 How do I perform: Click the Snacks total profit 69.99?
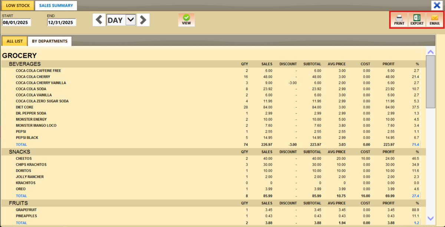[389, 196]
